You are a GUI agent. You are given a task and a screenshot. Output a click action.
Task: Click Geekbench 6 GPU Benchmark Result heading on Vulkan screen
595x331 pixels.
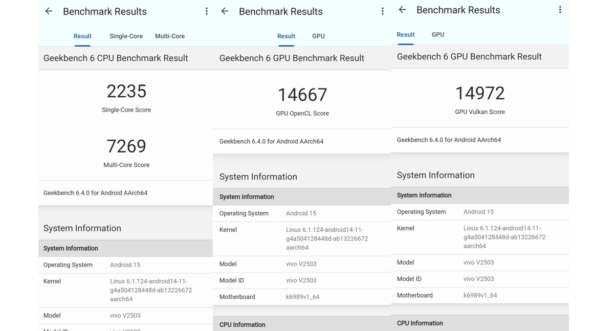click(x=469, y=57)
